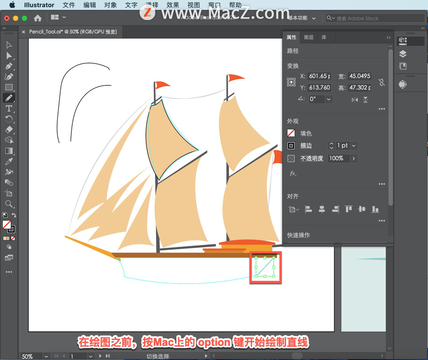
Task: Click the fx effects button
Action: coord(293,173)
